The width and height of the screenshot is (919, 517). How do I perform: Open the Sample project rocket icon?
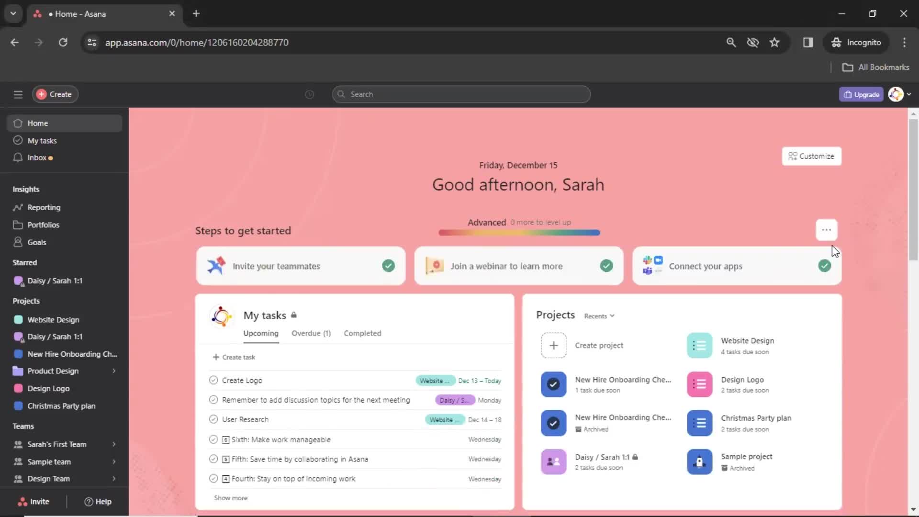[699, 462]
